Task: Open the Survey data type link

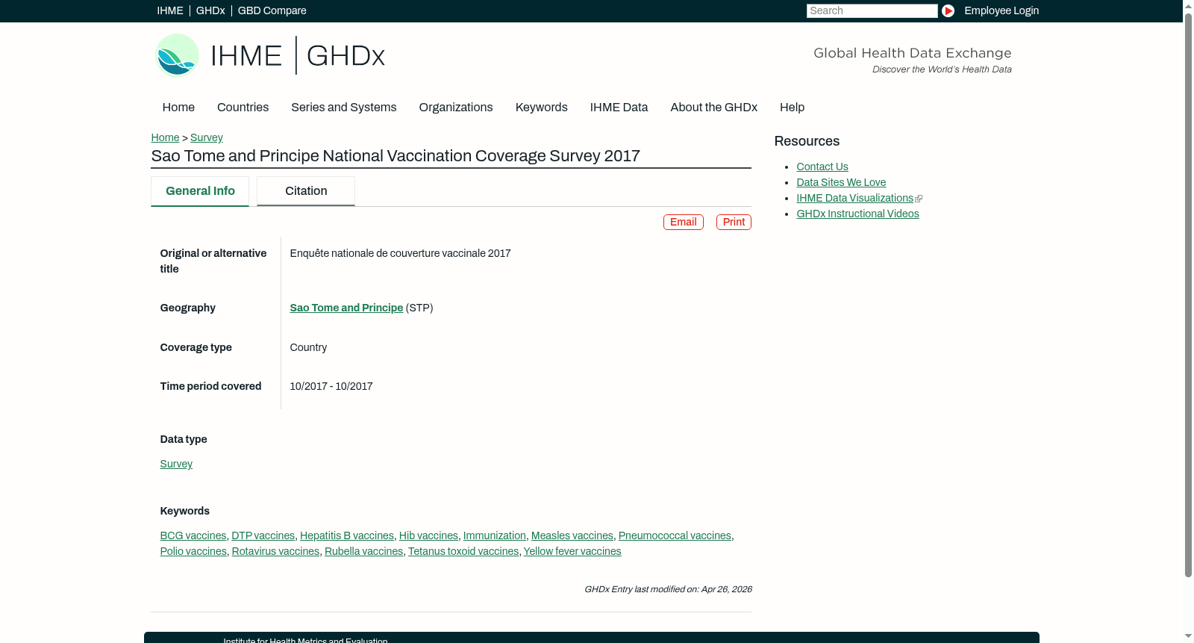Action: pyautogui.click(x=176, y=464)
